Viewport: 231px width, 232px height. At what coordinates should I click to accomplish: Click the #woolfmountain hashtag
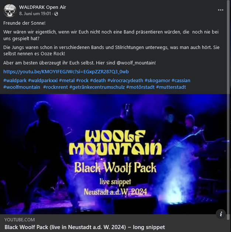[x=22, y=87]
